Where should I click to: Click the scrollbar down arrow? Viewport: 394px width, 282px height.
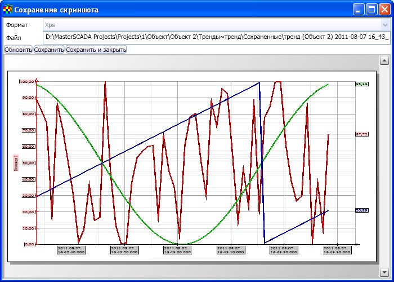coord(384,272)
